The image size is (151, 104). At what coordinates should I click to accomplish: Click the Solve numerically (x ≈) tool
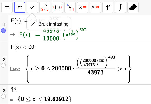pyautogui.click(x=95, y=7)
